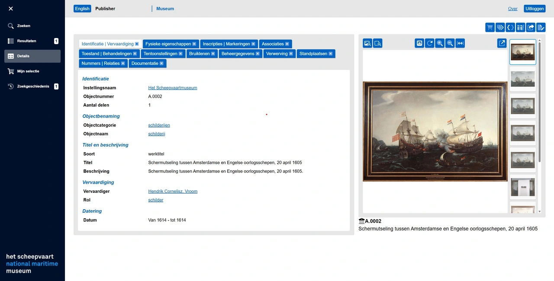Zoom out of the painting
Screen dimensions: 554x281
coord(450,43)
